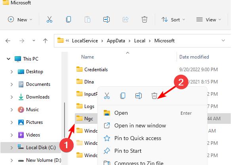Click Local in the address path
The image size is (232, 165).
click(x=140, y=41)
